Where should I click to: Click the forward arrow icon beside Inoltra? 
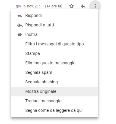coord(20,35)
